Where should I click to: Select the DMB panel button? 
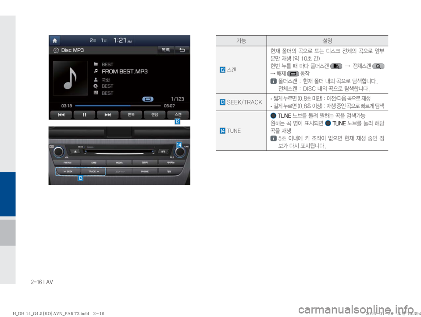(x=94, y=162)
